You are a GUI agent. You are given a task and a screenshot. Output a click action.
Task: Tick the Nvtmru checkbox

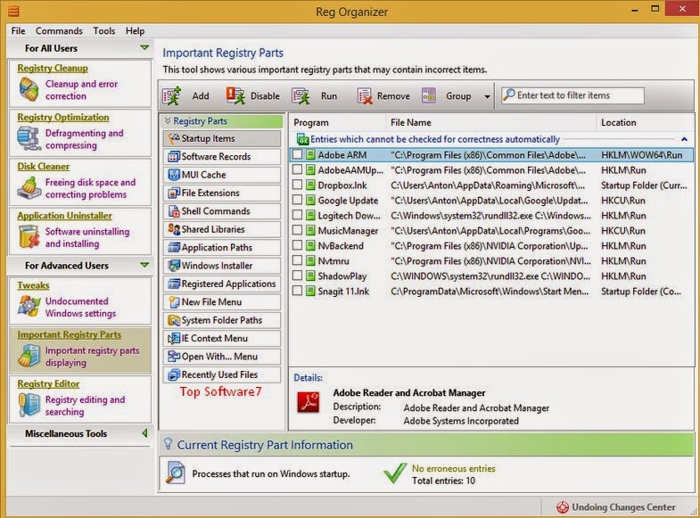point(297,261)
